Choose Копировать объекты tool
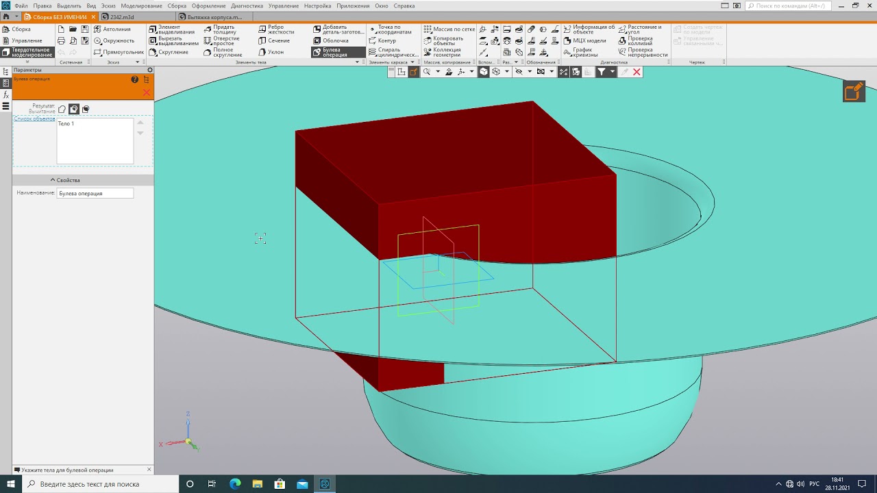 tap(443, 41)
